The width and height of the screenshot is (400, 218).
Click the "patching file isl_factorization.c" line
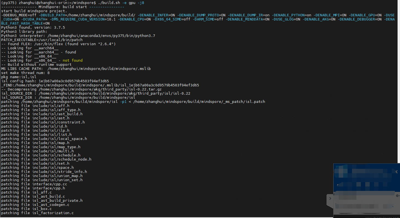37,213
